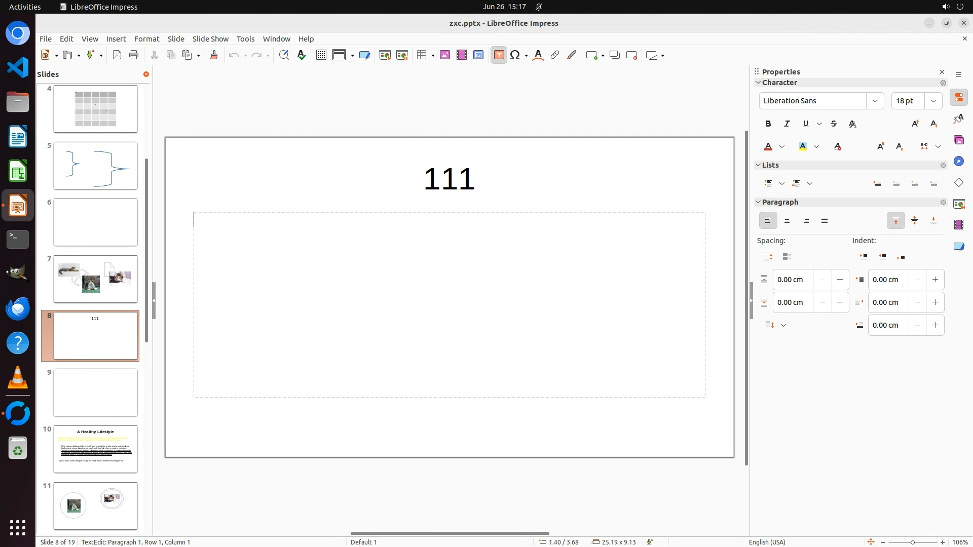Click the Export as PDF icon
This screenshot has height=547, width=973.
coord(117,55)
